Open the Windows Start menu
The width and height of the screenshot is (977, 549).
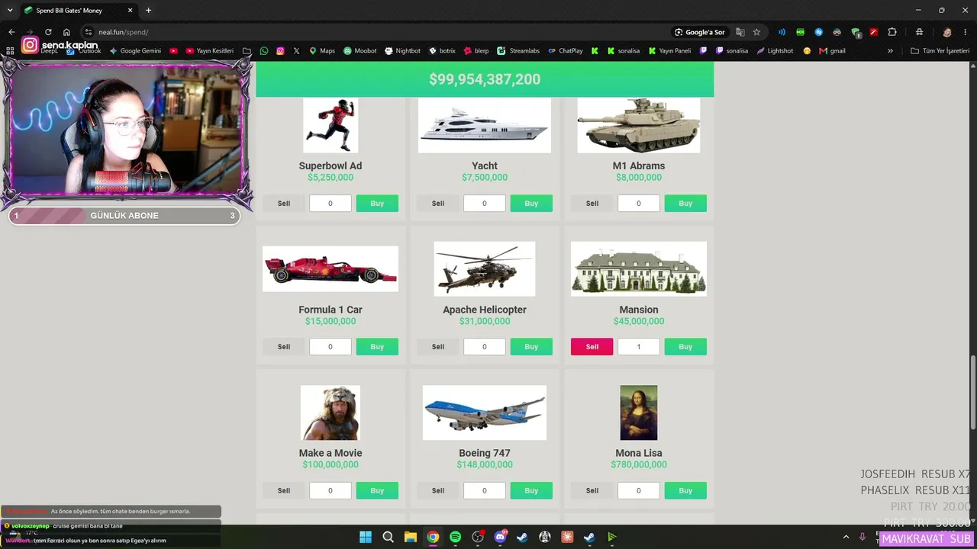(366, 537)
